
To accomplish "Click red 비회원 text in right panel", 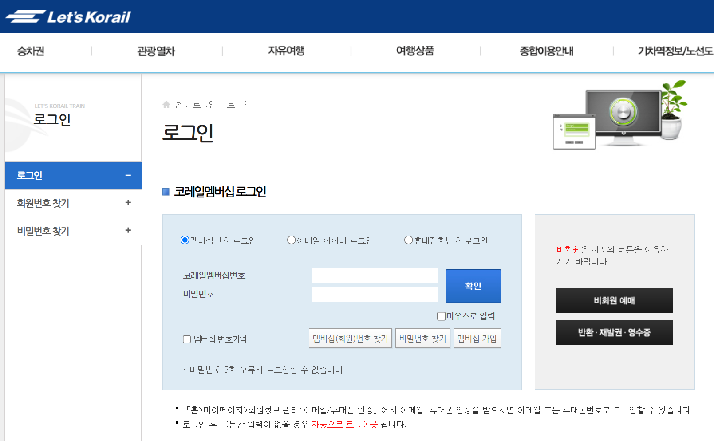I will (568, 250).
